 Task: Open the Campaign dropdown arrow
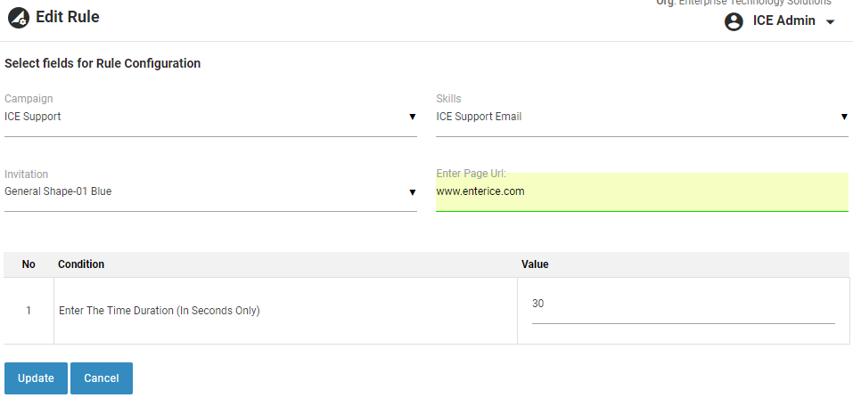coord(412,117)
